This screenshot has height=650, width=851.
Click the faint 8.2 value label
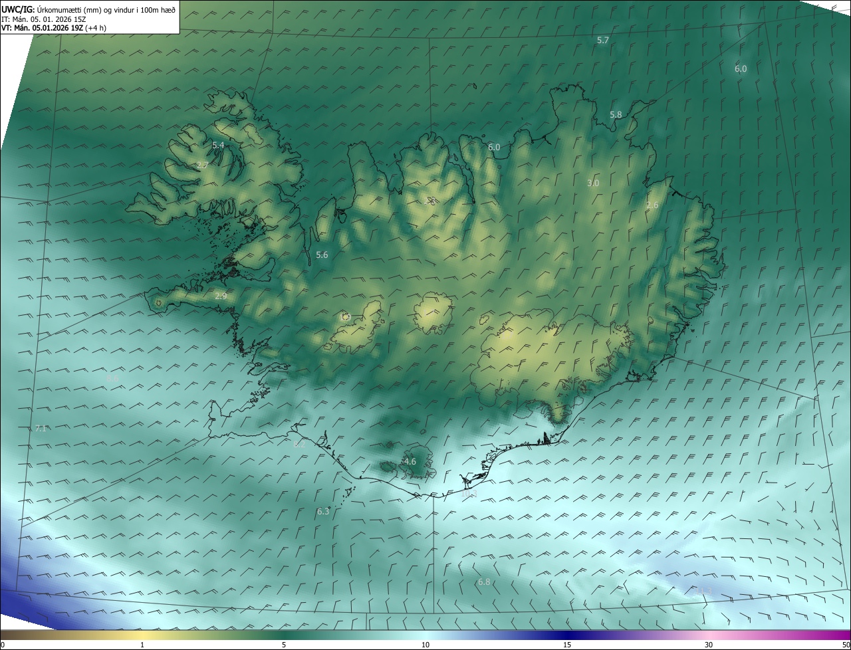(299, 445)
